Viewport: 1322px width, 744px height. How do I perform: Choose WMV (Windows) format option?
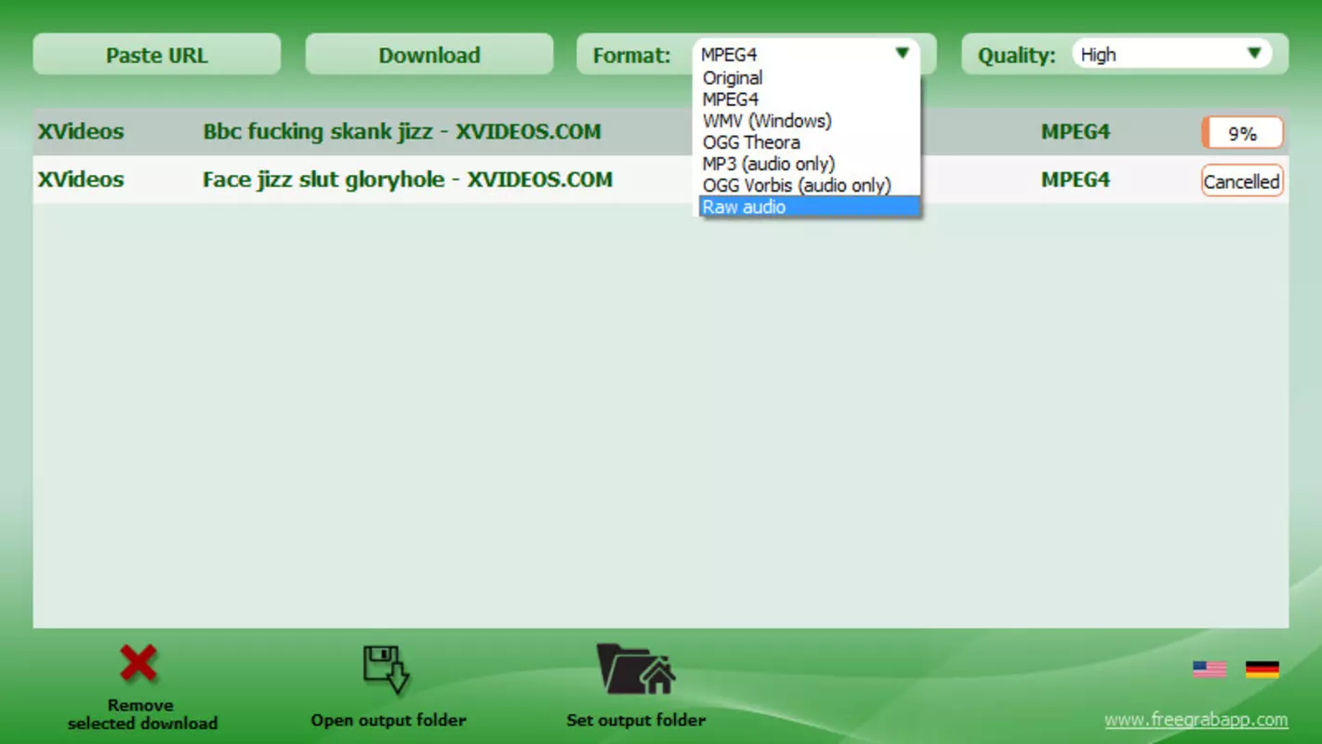(809, 121)
